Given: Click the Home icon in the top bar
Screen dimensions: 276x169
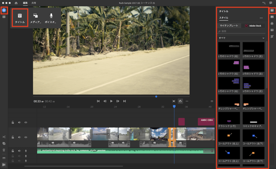Looking at the screenshot, I should [x=16, y=3].
